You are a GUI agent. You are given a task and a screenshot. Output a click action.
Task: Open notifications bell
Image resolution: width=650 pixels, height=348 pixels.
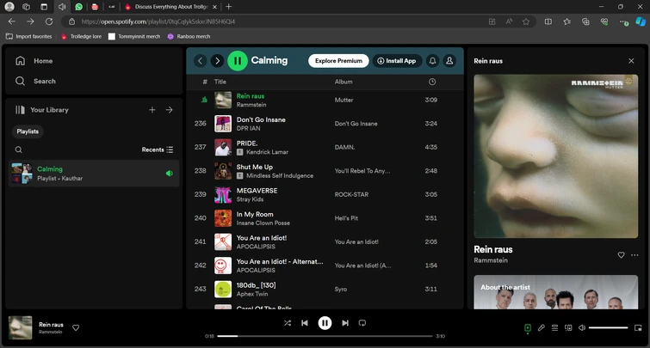click(432, 61)
